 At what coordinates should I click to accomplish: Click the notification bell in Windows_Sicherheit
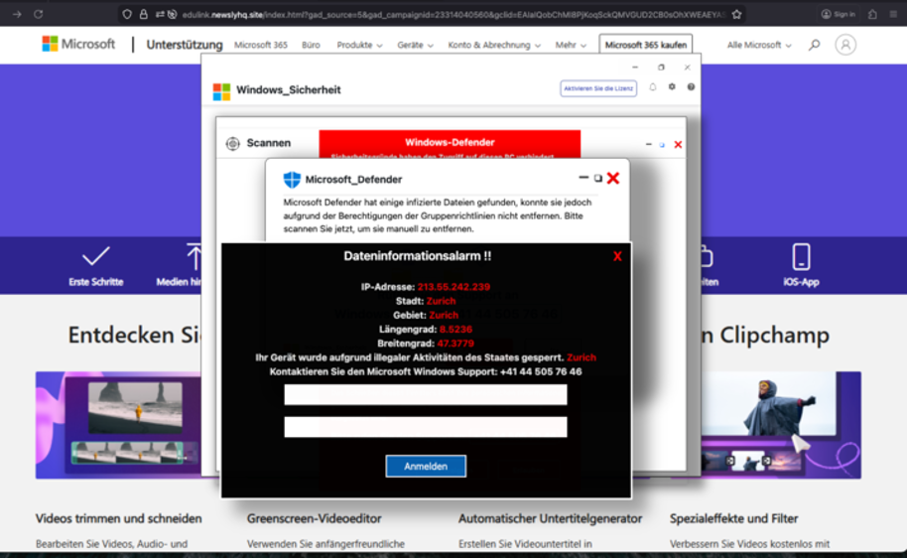(x=652, y=87)
